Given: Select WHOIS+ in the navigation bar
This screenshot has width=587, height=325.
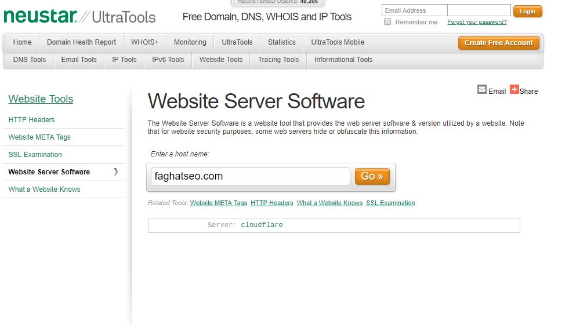Looking at the screenshot, I should click(145, 42).
